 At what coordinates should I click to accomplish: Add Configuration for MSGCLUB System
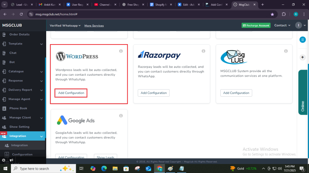(x=236, y=93)
